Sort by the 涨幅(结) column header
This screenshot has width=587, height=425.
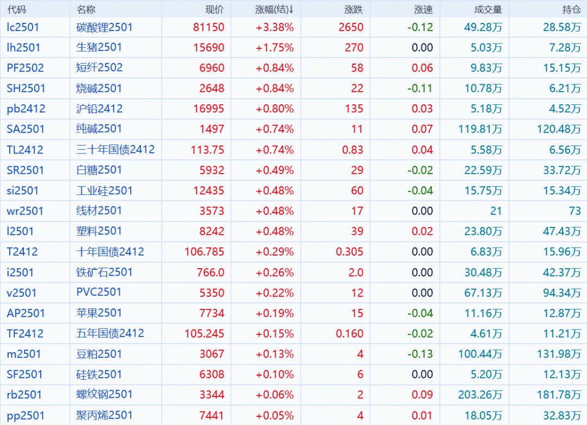(x=274, y=9)
